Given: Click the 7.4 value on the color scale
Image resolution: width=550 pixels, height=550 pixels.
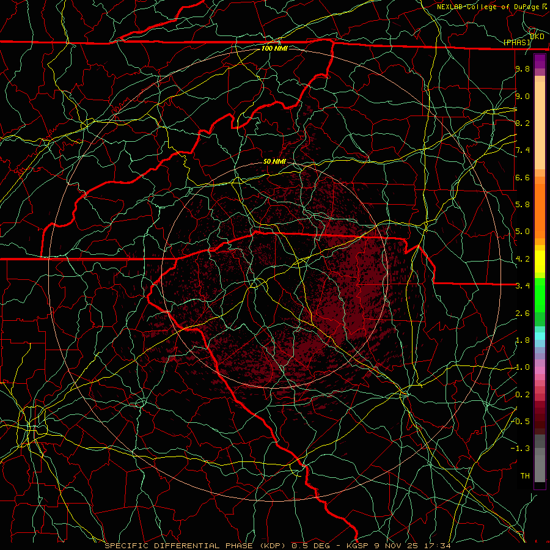Looking at the screenshot, I should (x=522, y=150).
